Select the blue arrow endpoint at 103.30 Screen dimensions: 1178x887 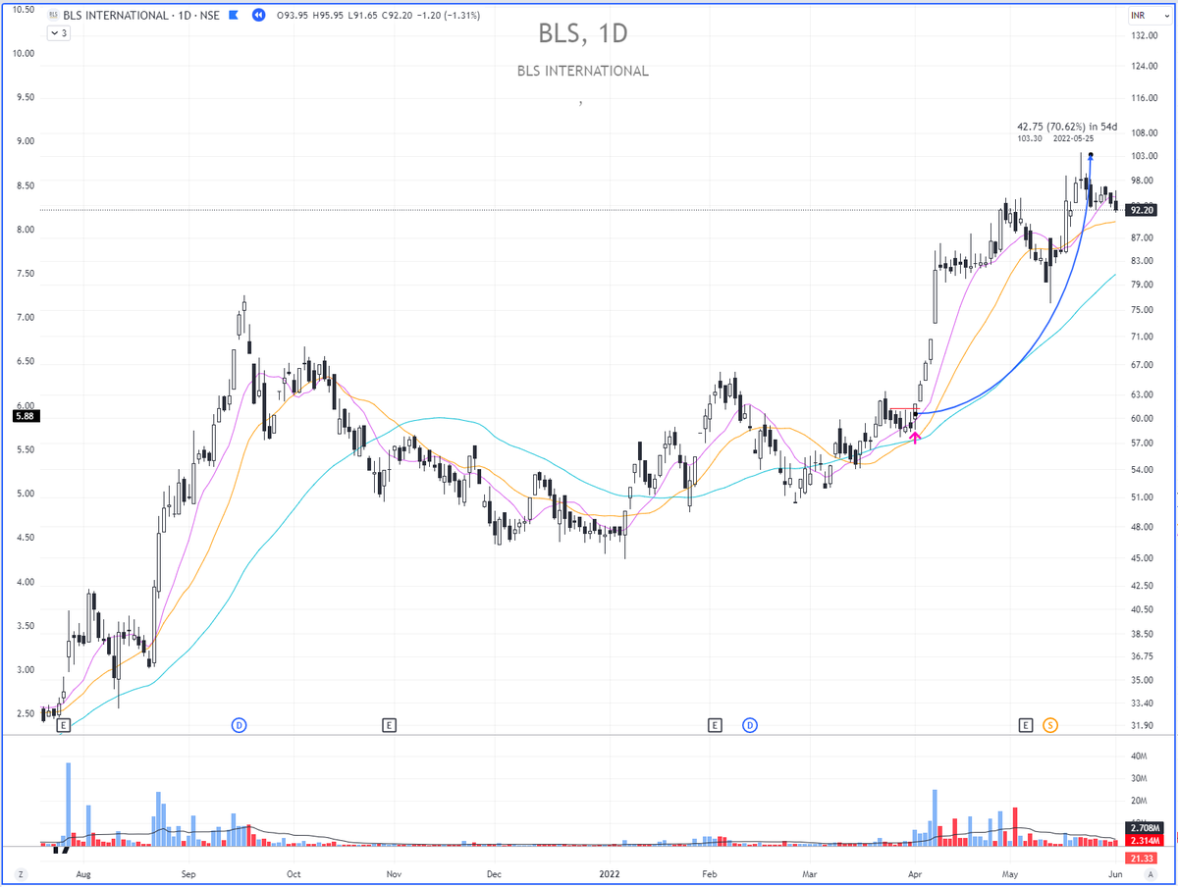point(1092,156)
